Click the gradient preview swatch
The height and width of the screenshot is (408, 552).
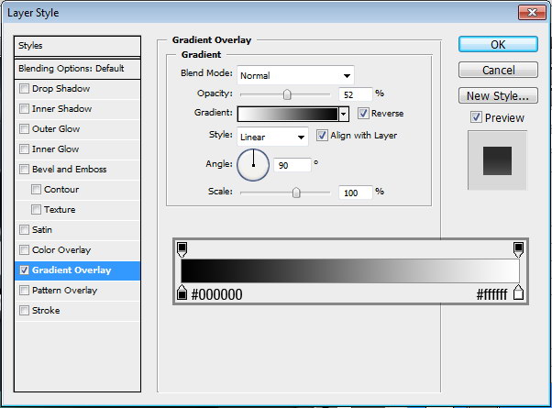point(288,114)
